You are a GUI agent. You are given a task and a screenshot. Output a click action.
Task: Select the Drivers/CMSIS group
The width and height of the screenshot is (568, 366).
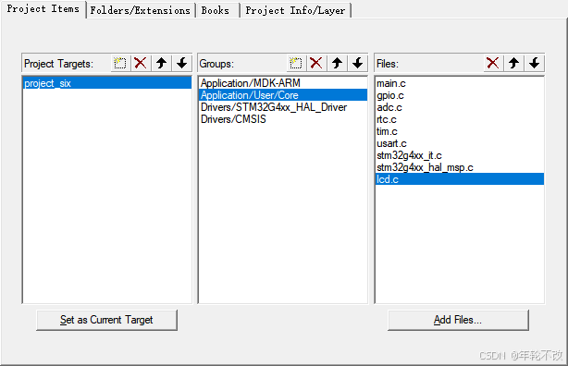282,119
